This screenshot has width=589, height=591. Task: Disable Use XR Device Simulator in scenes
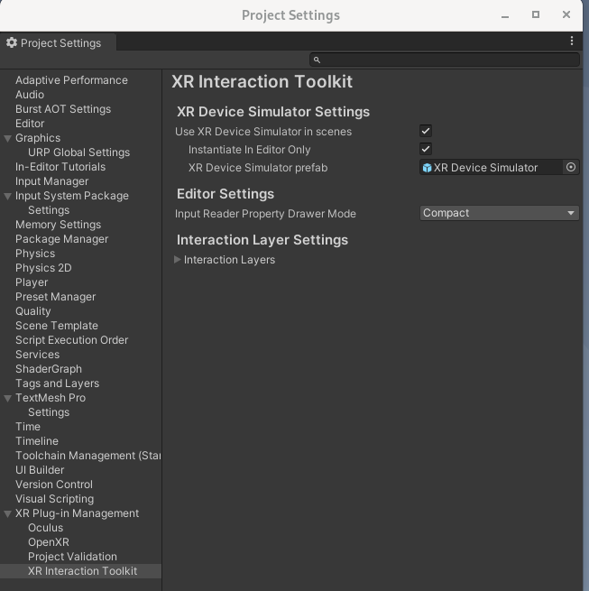[x=426, y=131]
